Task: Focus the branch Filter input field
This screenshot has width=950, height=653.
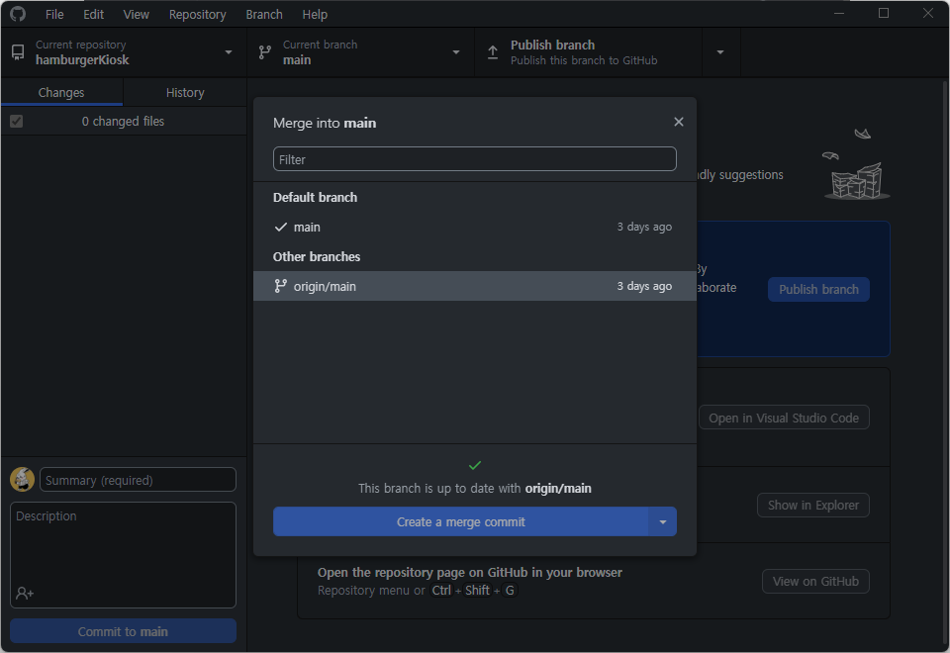Action: coord(475,159)
